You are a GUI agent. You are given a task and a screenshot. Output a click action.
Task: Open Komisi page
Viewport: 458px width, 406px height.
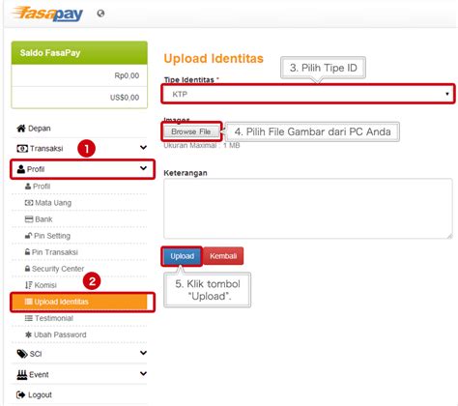[x=79, y=285]
